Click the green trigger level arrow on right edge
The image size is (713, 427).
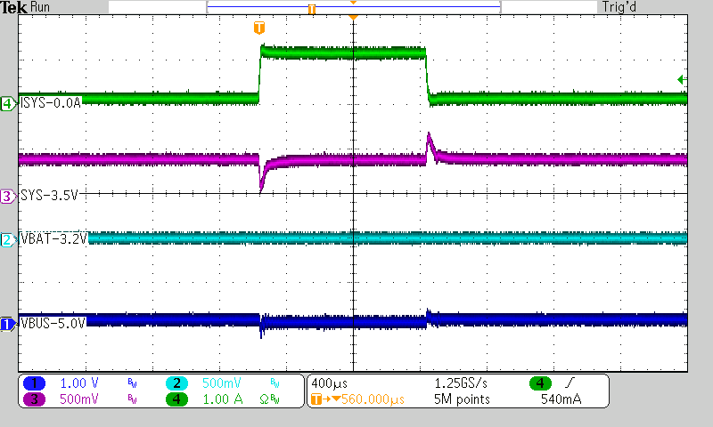coord(682,80)
